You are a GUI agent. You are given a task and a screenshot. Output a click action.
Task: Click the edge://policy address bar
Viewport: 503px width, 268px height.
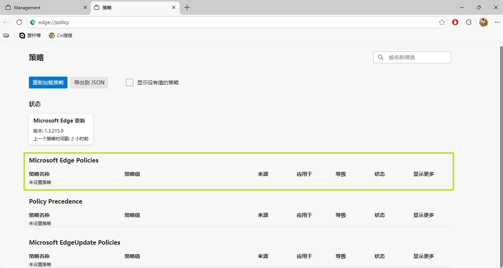[237, 22]
